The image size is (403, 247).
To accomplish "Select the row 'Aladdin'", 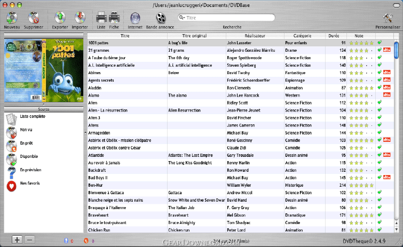I will 240,88.
